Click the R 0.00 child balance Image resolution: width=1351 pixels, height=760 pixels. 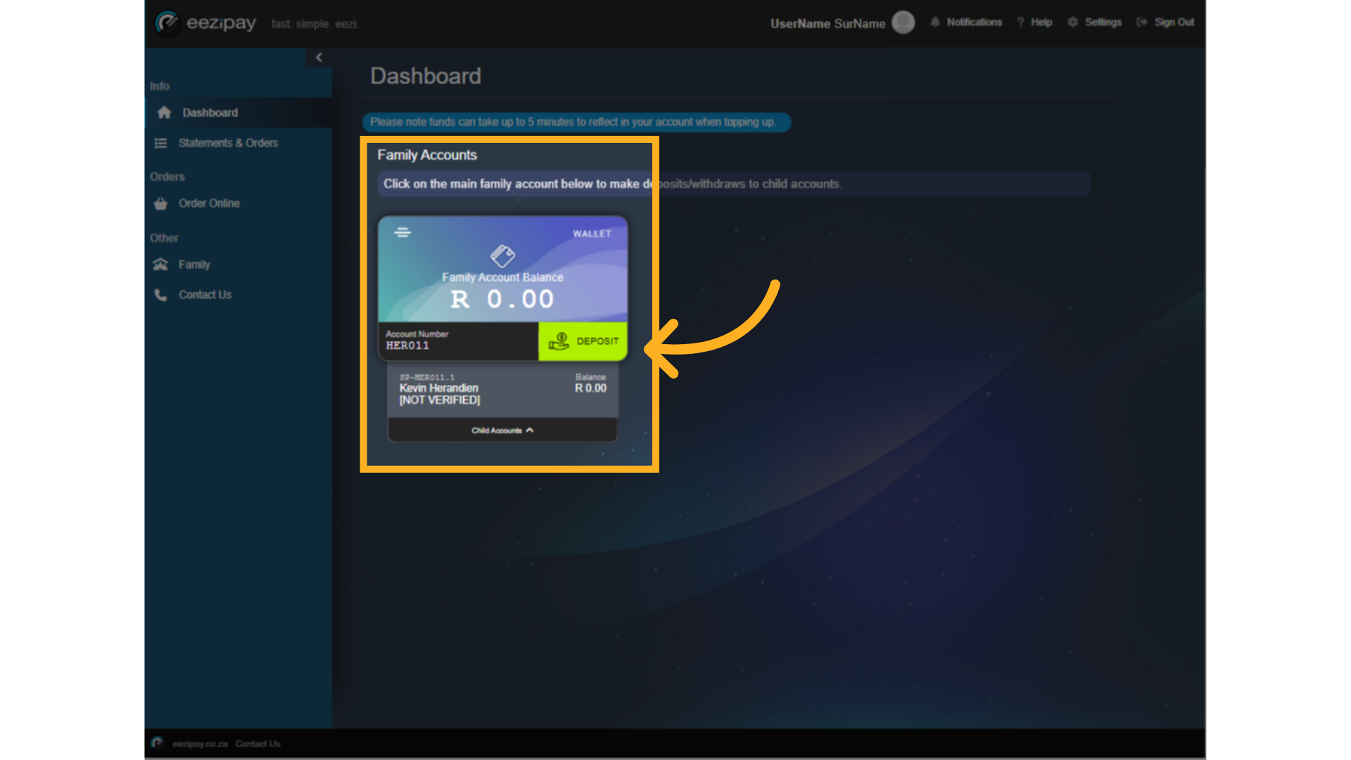click(x=590, y=388)
